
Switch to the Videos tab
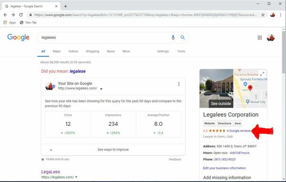point(73,51)
